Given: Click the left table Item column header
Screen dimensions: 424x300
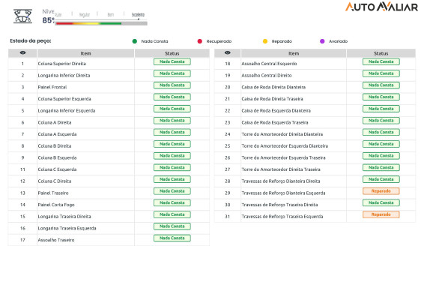Looking at the screenshot, I should [x=85, y=53].
